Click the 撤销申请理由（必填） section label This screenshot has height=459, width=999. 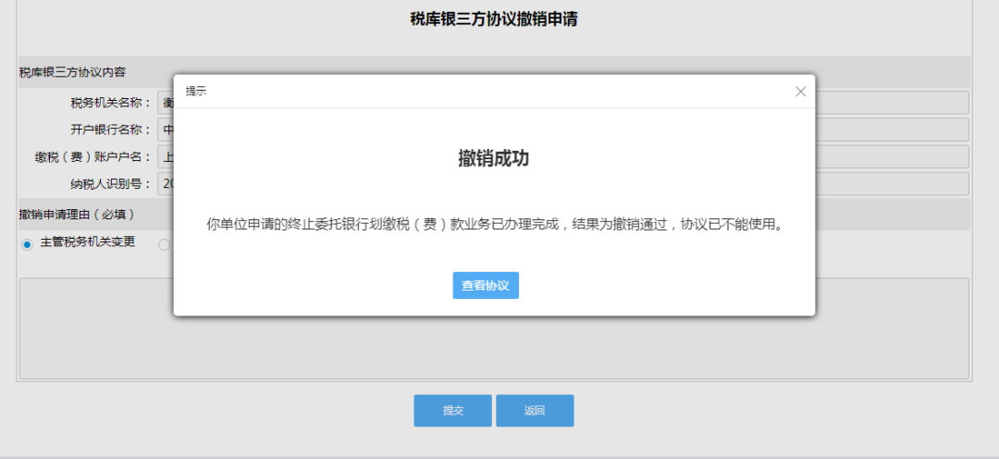coord(77,214)
